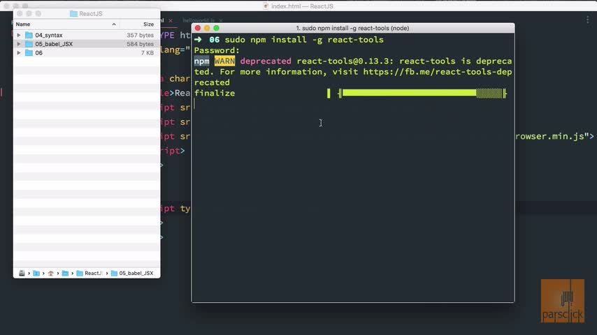Expand the 04_syntax folder disclosure triangle
The height and width of the screenshot is (335, 597).
(19, 35)
